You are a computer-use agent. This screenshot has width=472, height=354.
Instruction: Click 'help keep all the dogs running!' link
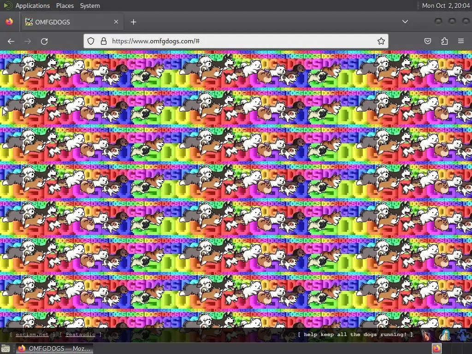click(355, 335)
